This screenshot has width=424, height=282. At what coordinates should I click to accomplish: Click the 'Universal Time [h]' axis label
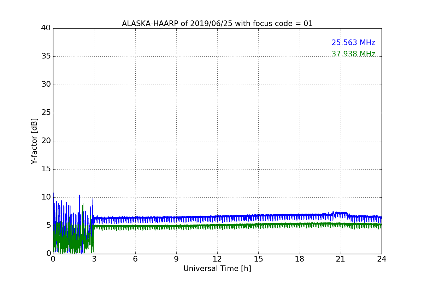(x=217, y=269)
